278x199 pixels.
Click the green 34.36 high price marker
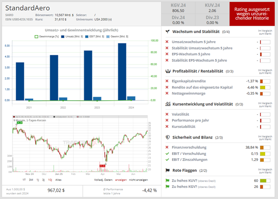coord(19,123)
